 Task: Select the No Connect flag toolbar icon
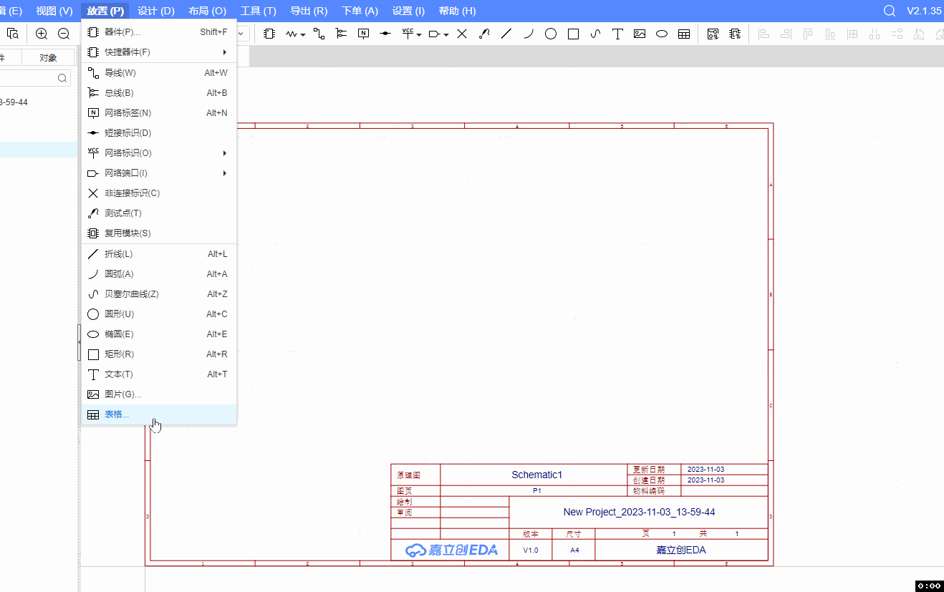[462, 34]
